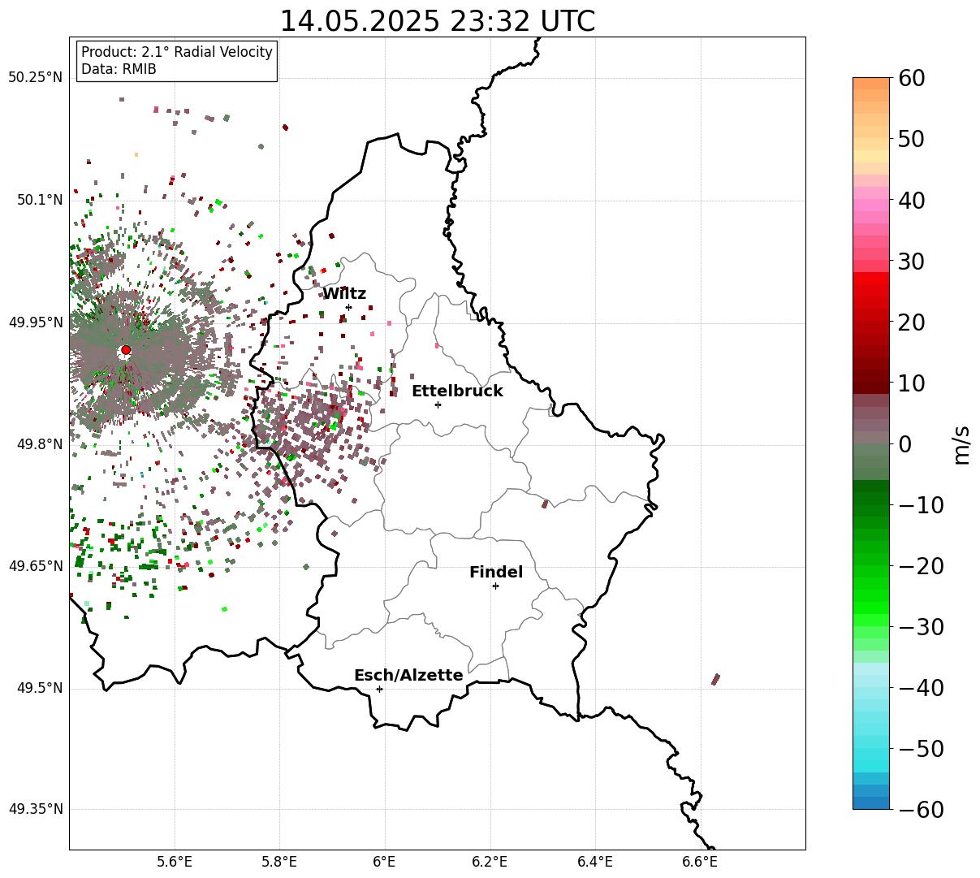Image resolution: width=980 pixels, height=878 pixels.
Task: Click the colorbar label 30
Action: click(x=911, y=262)
